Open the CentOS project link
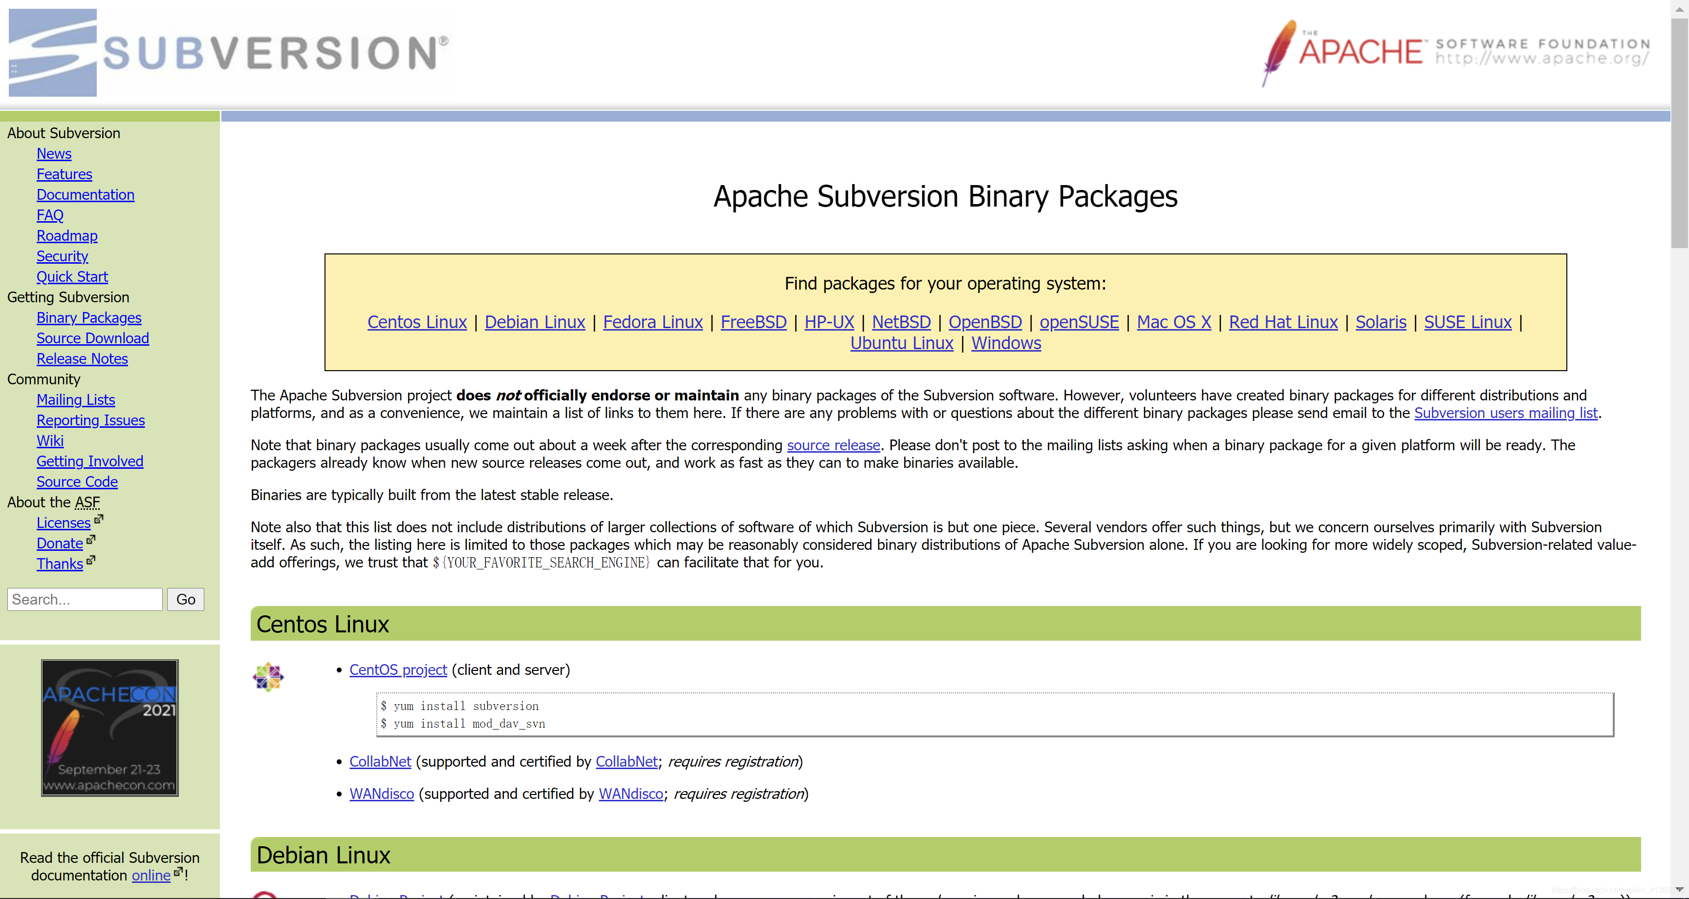The height and width of the screenshot is (899, 1689). pyautogui.click(x=397, y=669)
